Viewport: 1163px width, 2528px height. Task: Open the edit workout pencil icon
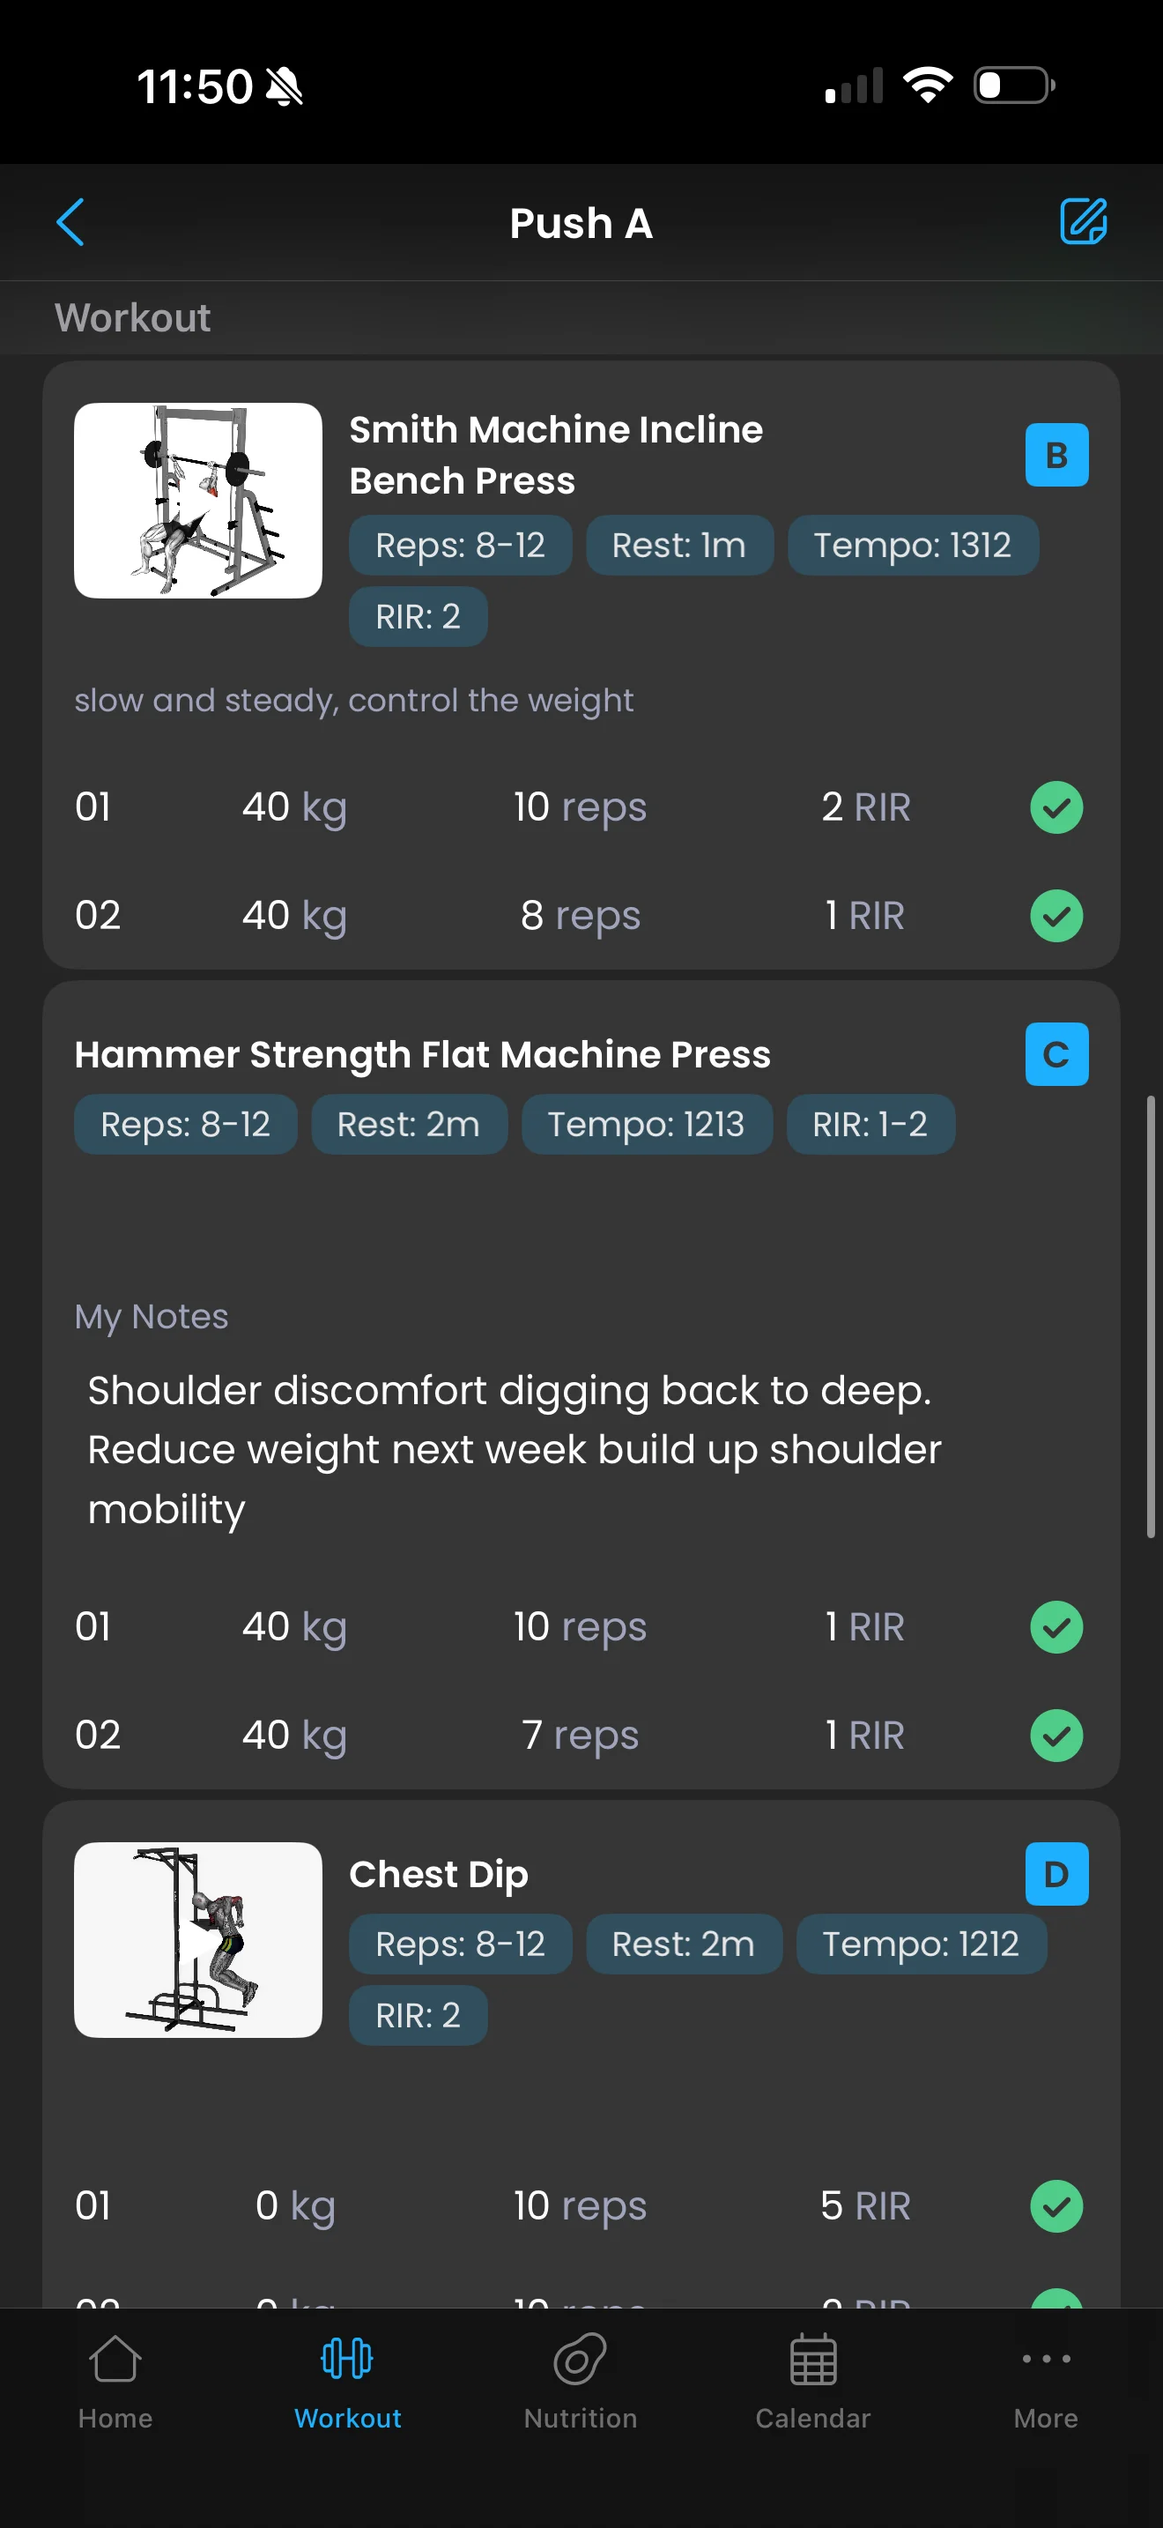[x=1083, y=221]
